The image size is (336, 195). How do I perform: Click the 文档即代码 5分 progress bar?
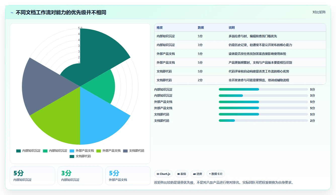point(263,114)
